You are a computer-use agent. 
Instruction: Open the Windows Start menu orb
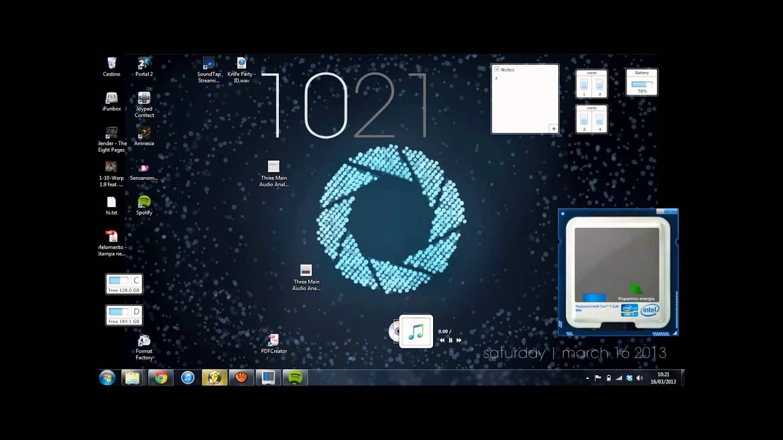pyautogui.click(x=107, y=378)
